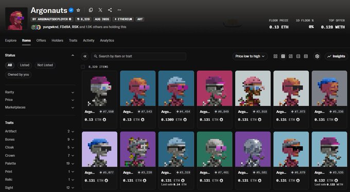Click the top offer 0.128 WETH value
Viewport: 350px width, 192px height.
click(333, 27)
